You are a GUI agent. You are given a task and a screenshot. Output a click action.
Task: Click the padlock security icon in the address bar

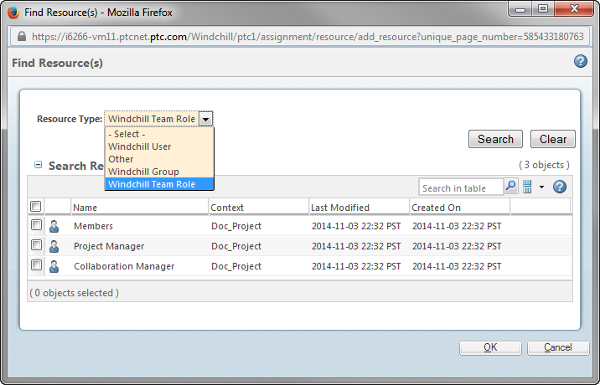coord(22,37)
